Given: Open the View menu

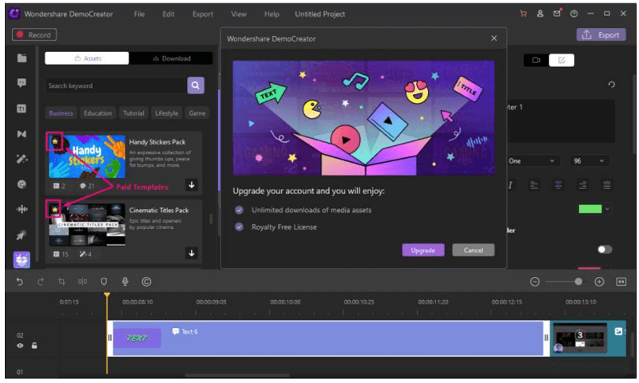Looking at the screenshot, I should coord(239,14).
